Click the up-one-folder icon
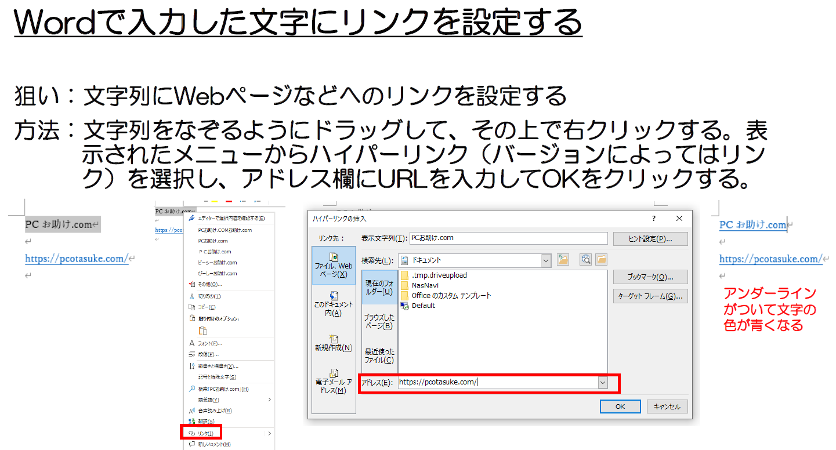Image resolution: width=836 pixels, height=450 pixels. click(x=563, y=260)
